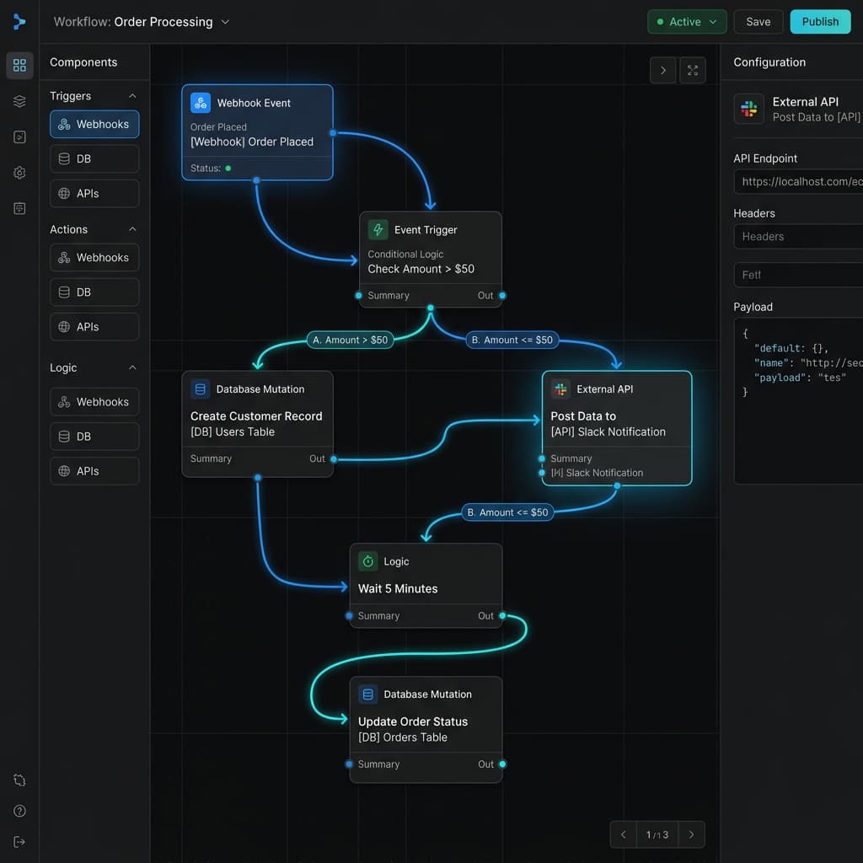
Task: Click the '[DB] Orders Table' text
Action: pos(403,737)
